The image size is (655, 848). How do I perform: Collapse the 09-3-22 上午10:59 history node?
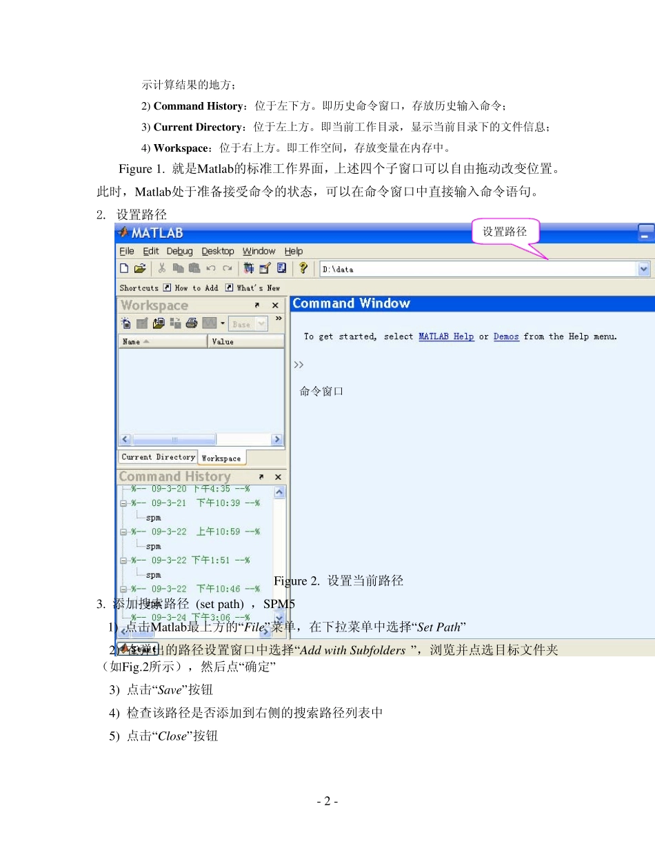pos(123,532)
